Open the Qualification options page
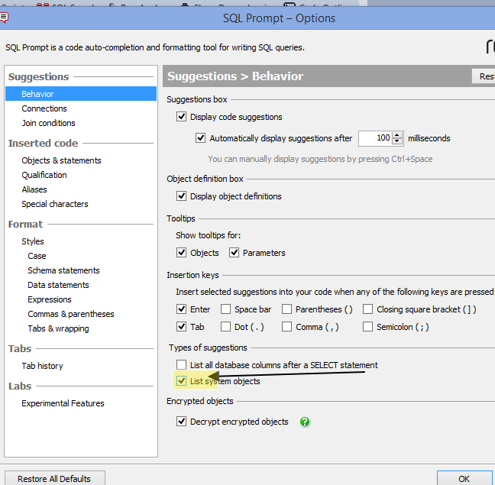The width and height of the screenshot is (495, 485). coord(44,175)
